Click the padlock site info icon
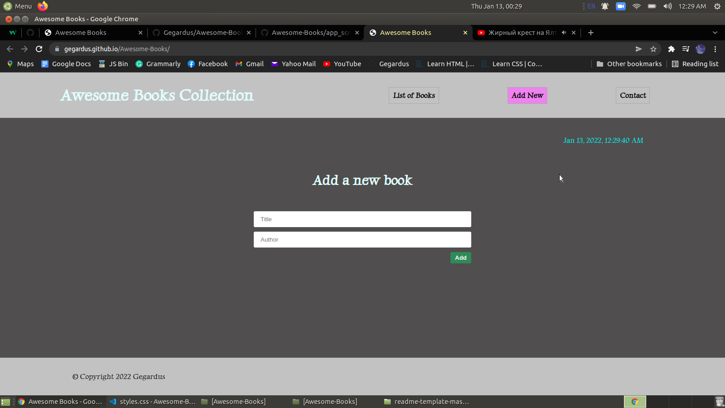This screenshot has width=725, height=408. (57, 49)
